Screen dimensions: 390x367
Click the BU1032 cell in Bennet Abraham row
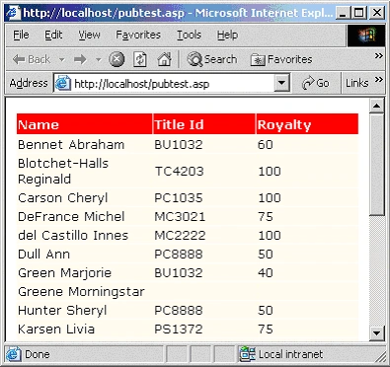click(x=204, y=144)
